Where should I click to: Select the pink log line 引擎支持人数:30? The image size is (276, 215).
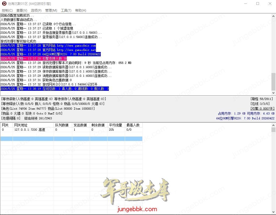tap(34, 58)
